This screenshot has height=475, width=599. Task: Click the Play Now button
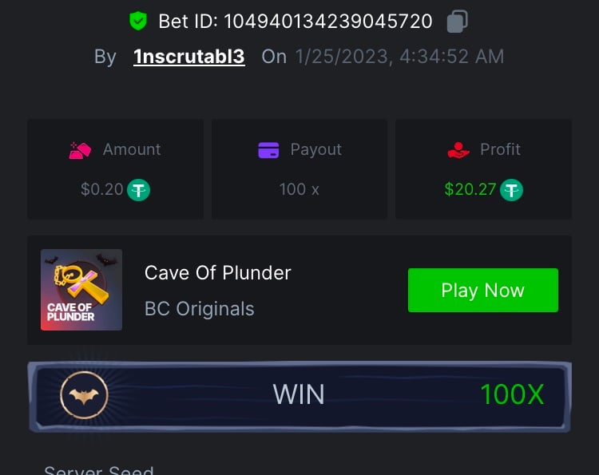coord(483,291)
